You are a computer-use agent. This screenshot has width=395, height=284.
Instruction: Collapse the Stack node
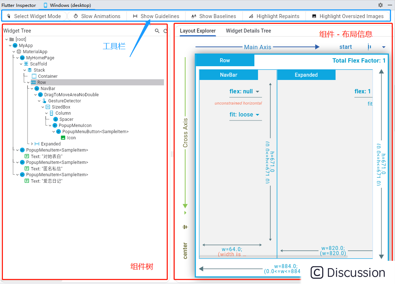pos(25,70)
